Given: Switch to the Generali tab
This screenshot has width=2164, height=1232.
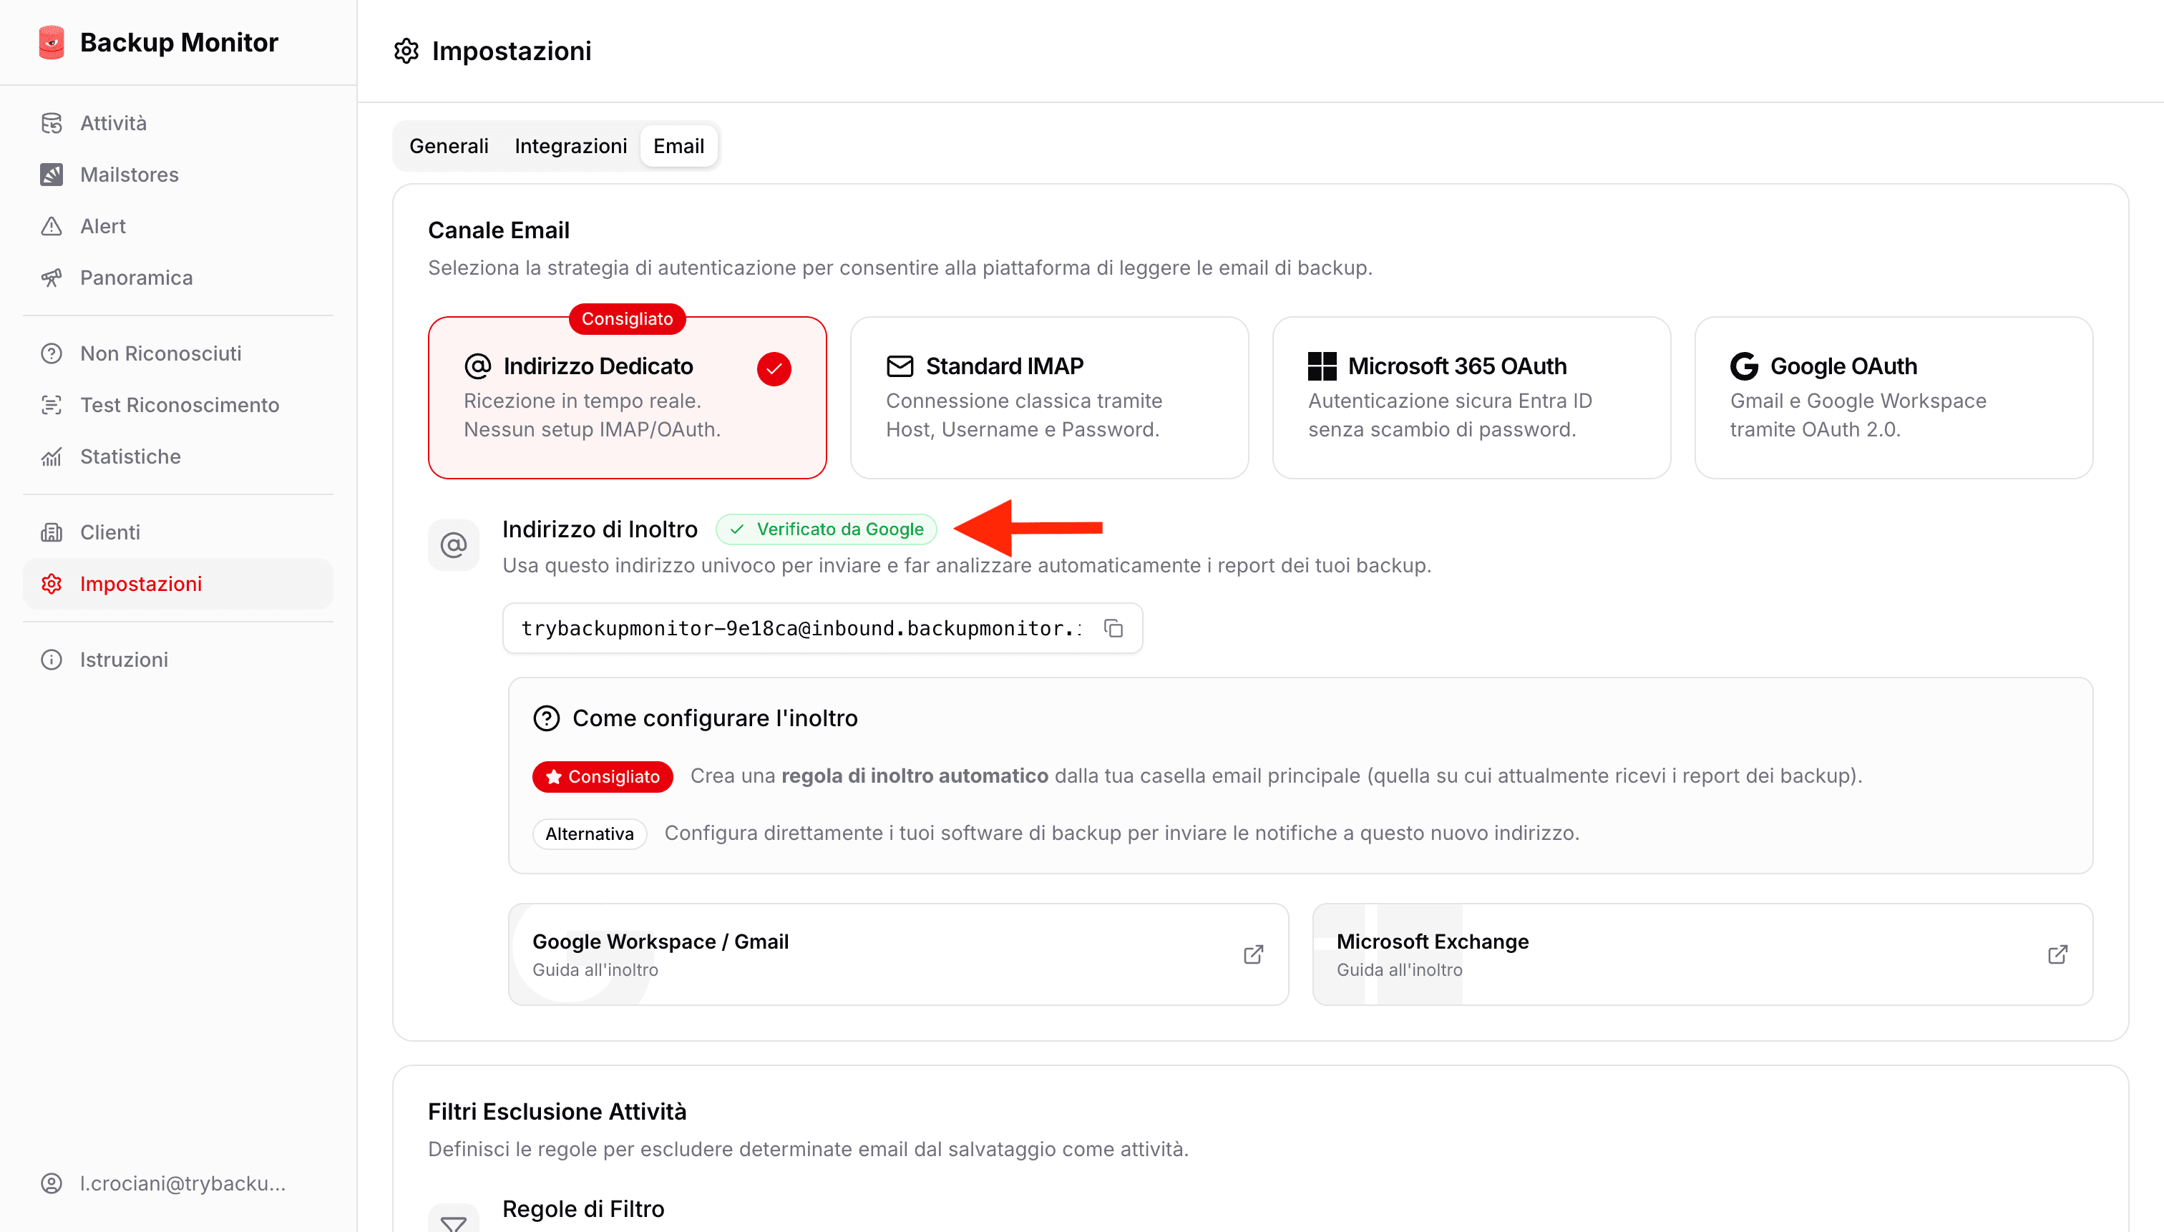Looking at the screenshot, I should pyautogui.click(x=449, y=145).
